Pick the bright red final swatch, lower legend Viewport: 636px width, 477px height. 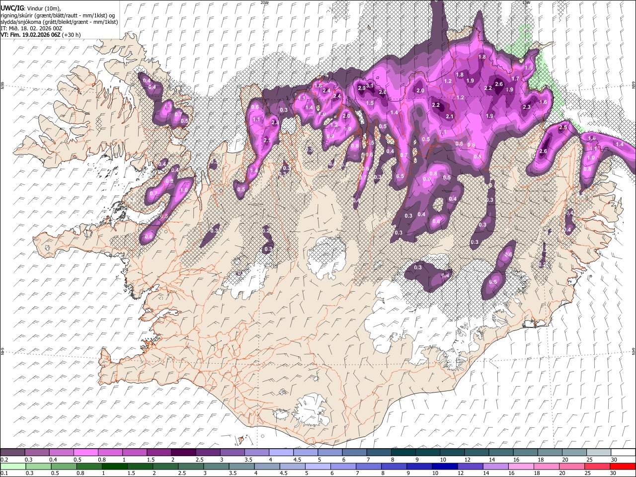(x=622, y=466)
